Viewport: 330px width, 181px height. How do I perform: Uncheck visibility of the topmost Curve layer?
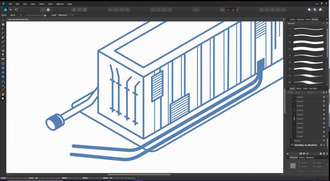pos(324,97)
